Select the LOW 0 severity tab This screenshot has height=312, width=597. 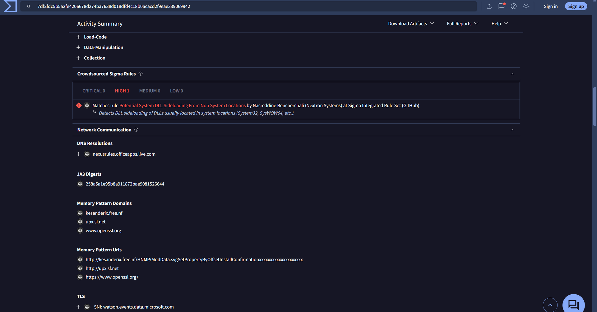click(177, 91)
